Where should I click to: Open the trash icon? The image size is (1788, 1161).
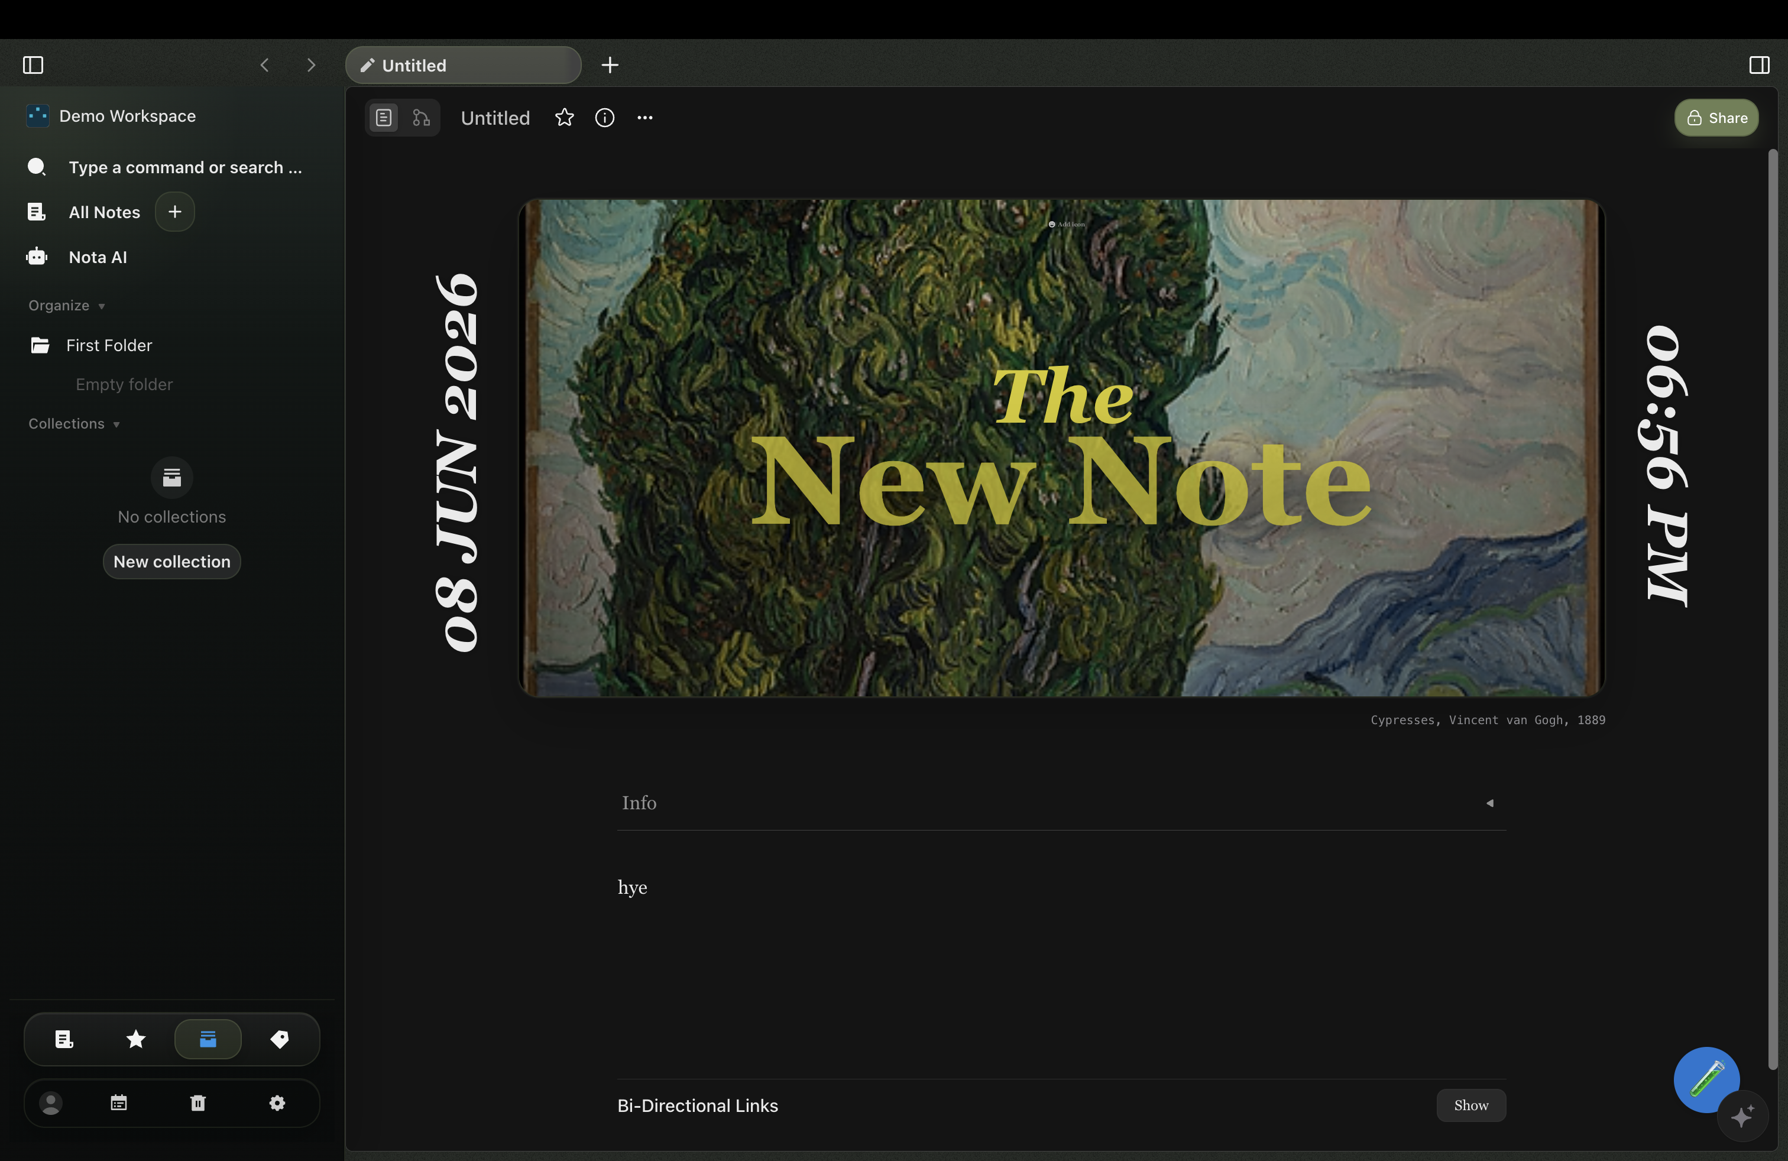[x=198, y=1103]
